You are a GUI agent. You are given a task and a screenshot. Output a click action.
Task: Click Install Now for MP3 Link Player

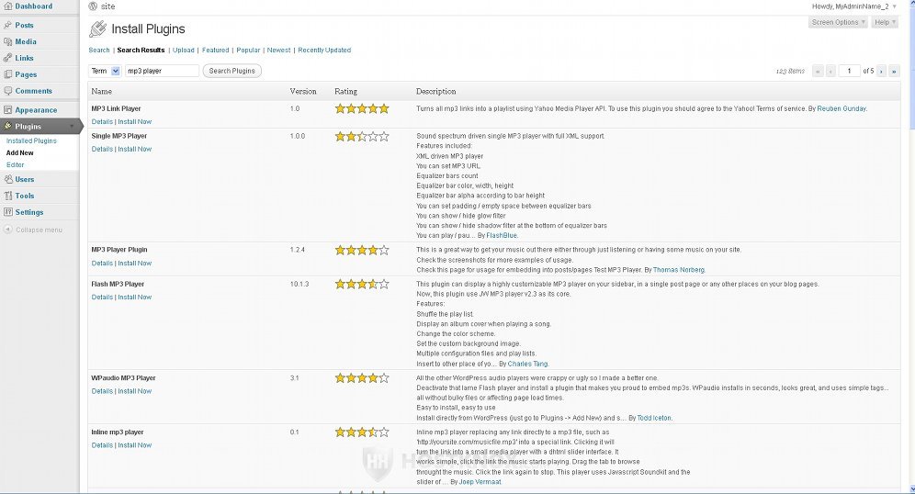(135, 122)
